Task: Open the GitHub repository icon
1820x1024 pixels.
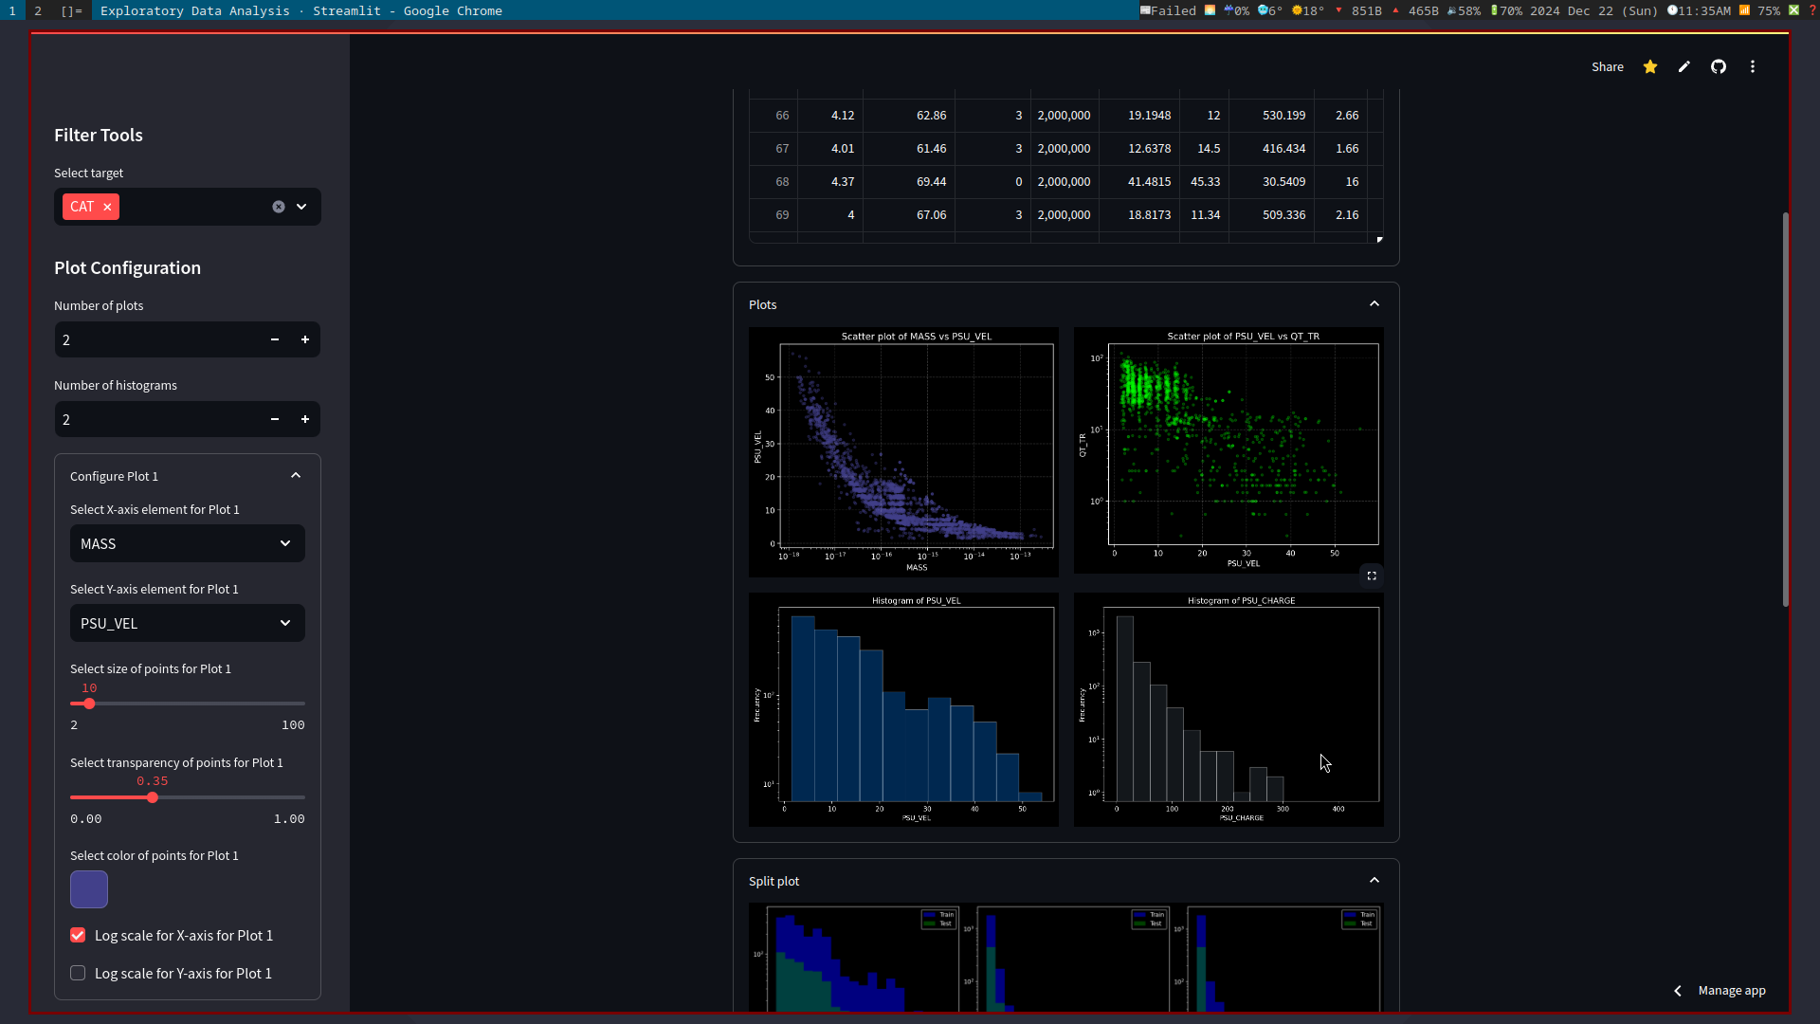Action: pyautogui.click(x=1718, y=66)
